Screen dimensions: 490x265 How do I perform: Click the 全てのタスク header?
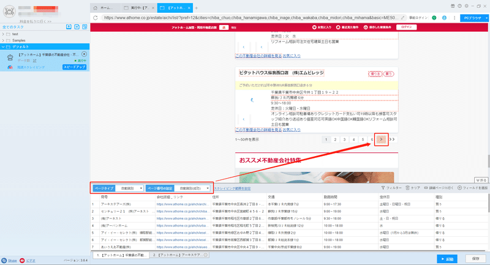13,27
